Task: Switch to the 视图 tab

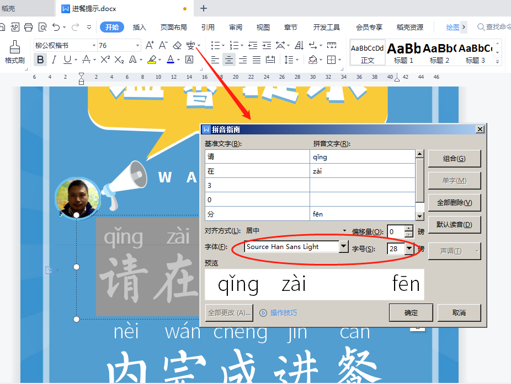Action: click(x=263, y=28)
